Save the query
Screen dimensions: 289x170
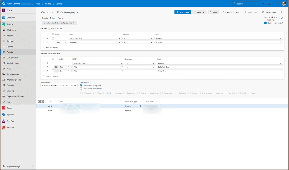click(213, 12)
